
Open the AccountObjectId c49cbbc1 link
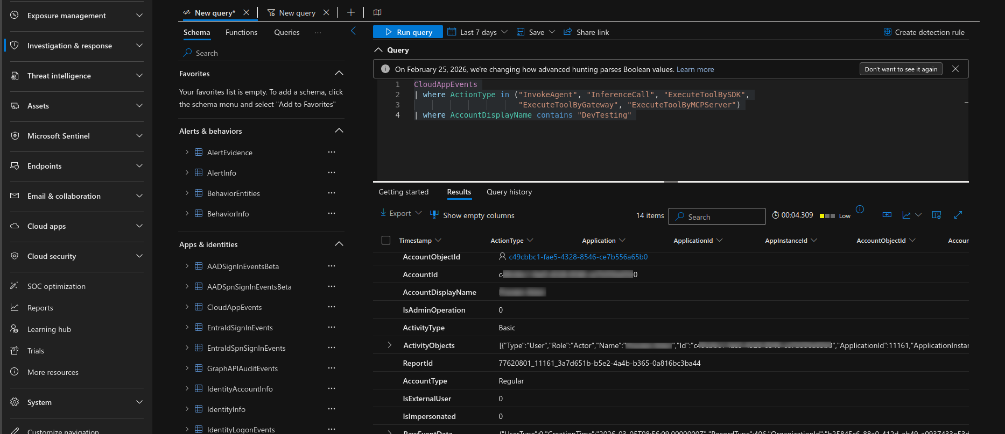coord(578,257)
